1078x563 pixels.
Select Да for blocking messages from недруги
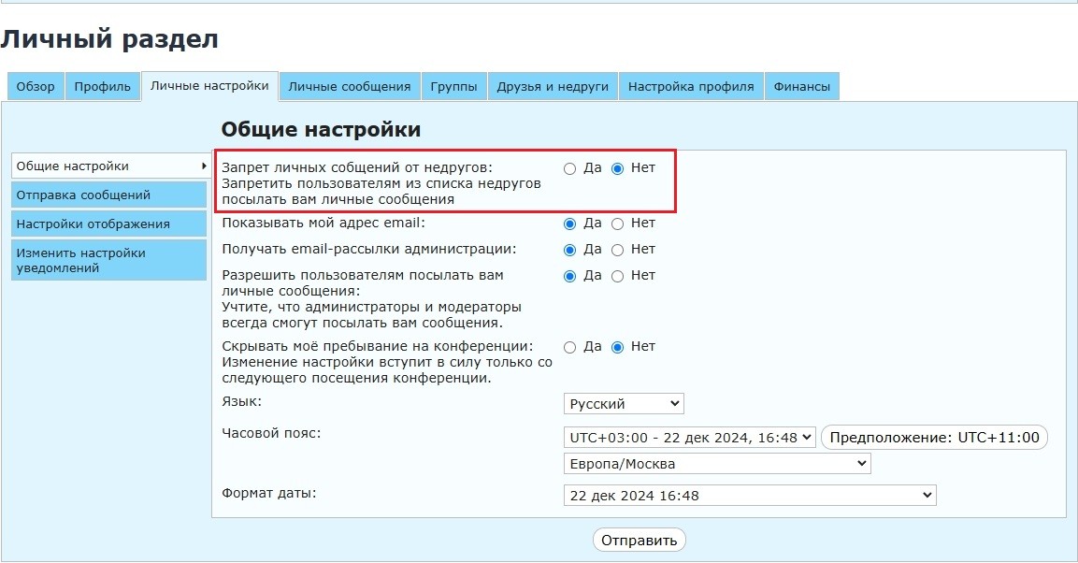tap(570, 168)
